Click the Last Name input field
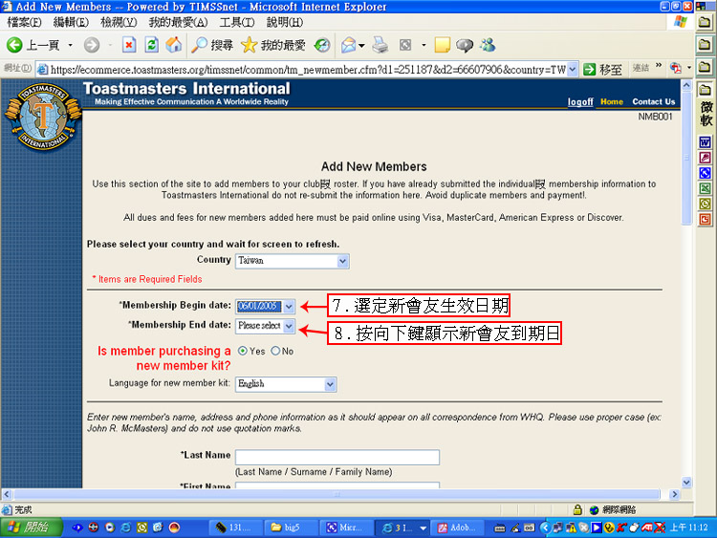 (337, 457)
